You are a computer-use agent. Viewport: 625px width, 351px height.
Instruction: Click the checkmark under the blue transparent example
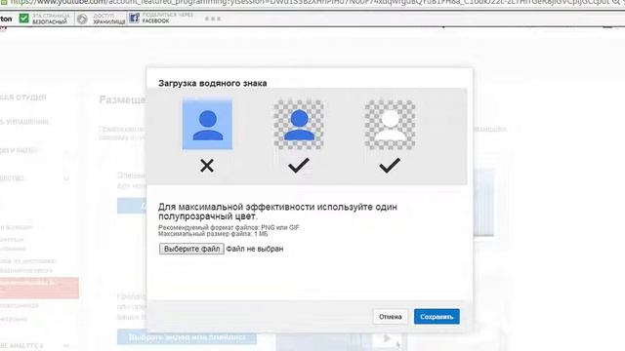point(299,165)
